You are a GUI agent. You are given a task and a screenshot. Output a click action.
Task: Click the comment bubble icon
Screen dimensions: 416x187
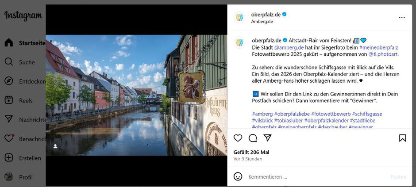pos(253,138)
